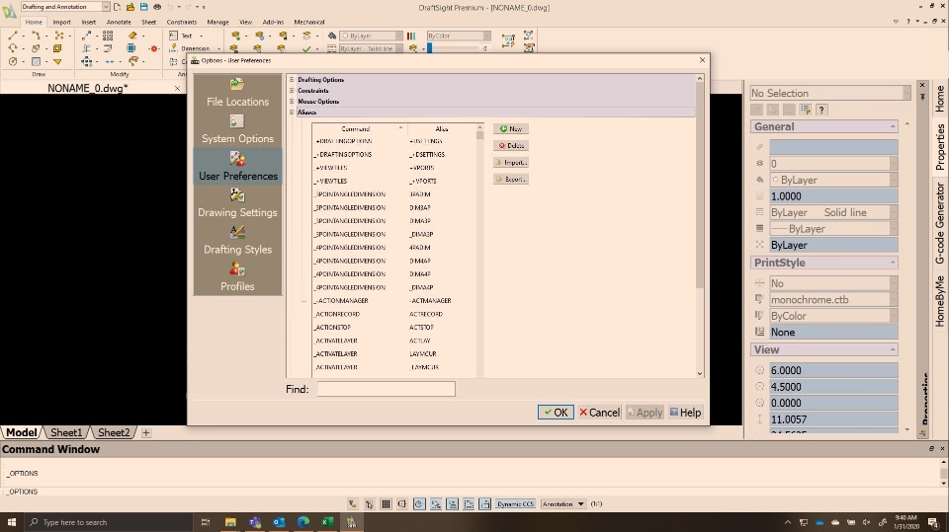Click the Pattern tool in Modify panel
This screenshot has height=532, width=949.
tap(108, 36)
